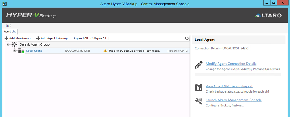Click Add Agent to Group button

pyautogui.click(x=53, y=38)
